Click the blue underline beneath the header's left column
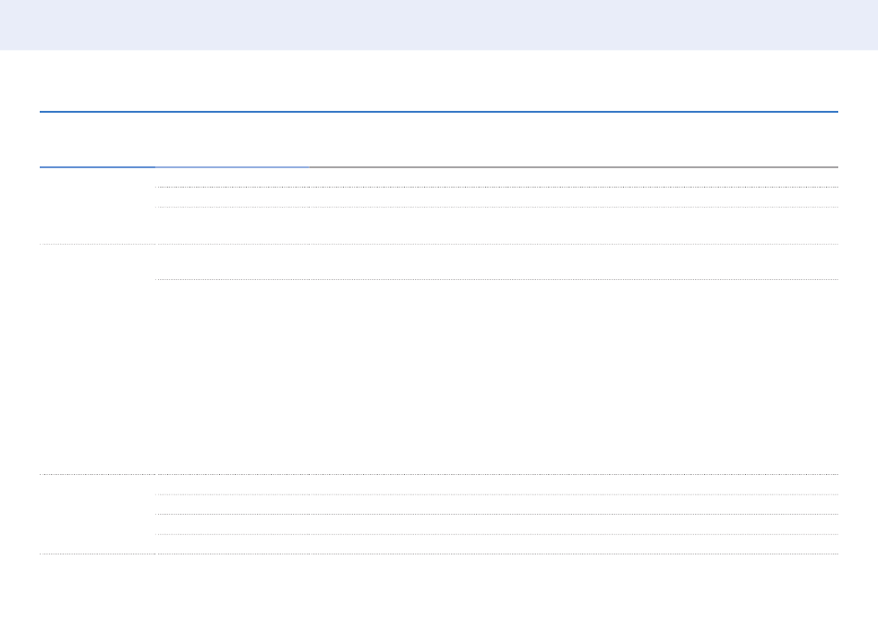Screen dimensions: 878x621 [x=97, y=167]
